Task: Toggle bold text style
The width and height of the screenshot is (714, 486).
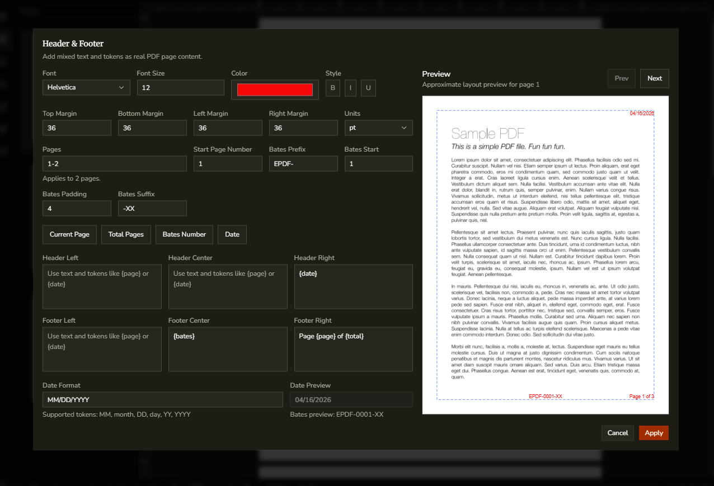Action: coord(332,88)
